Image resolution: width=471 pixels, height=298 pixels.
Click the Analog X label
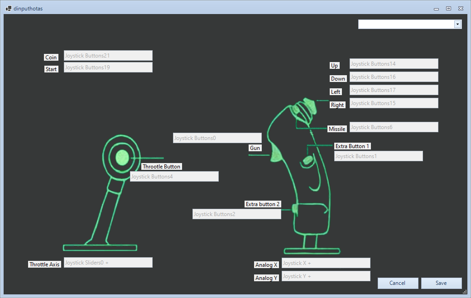pos(266,265)
